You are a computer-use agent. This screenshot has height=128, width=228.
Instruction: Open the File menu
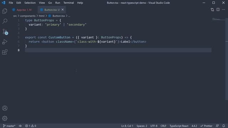pyautogui.click(x=11, y=3)
